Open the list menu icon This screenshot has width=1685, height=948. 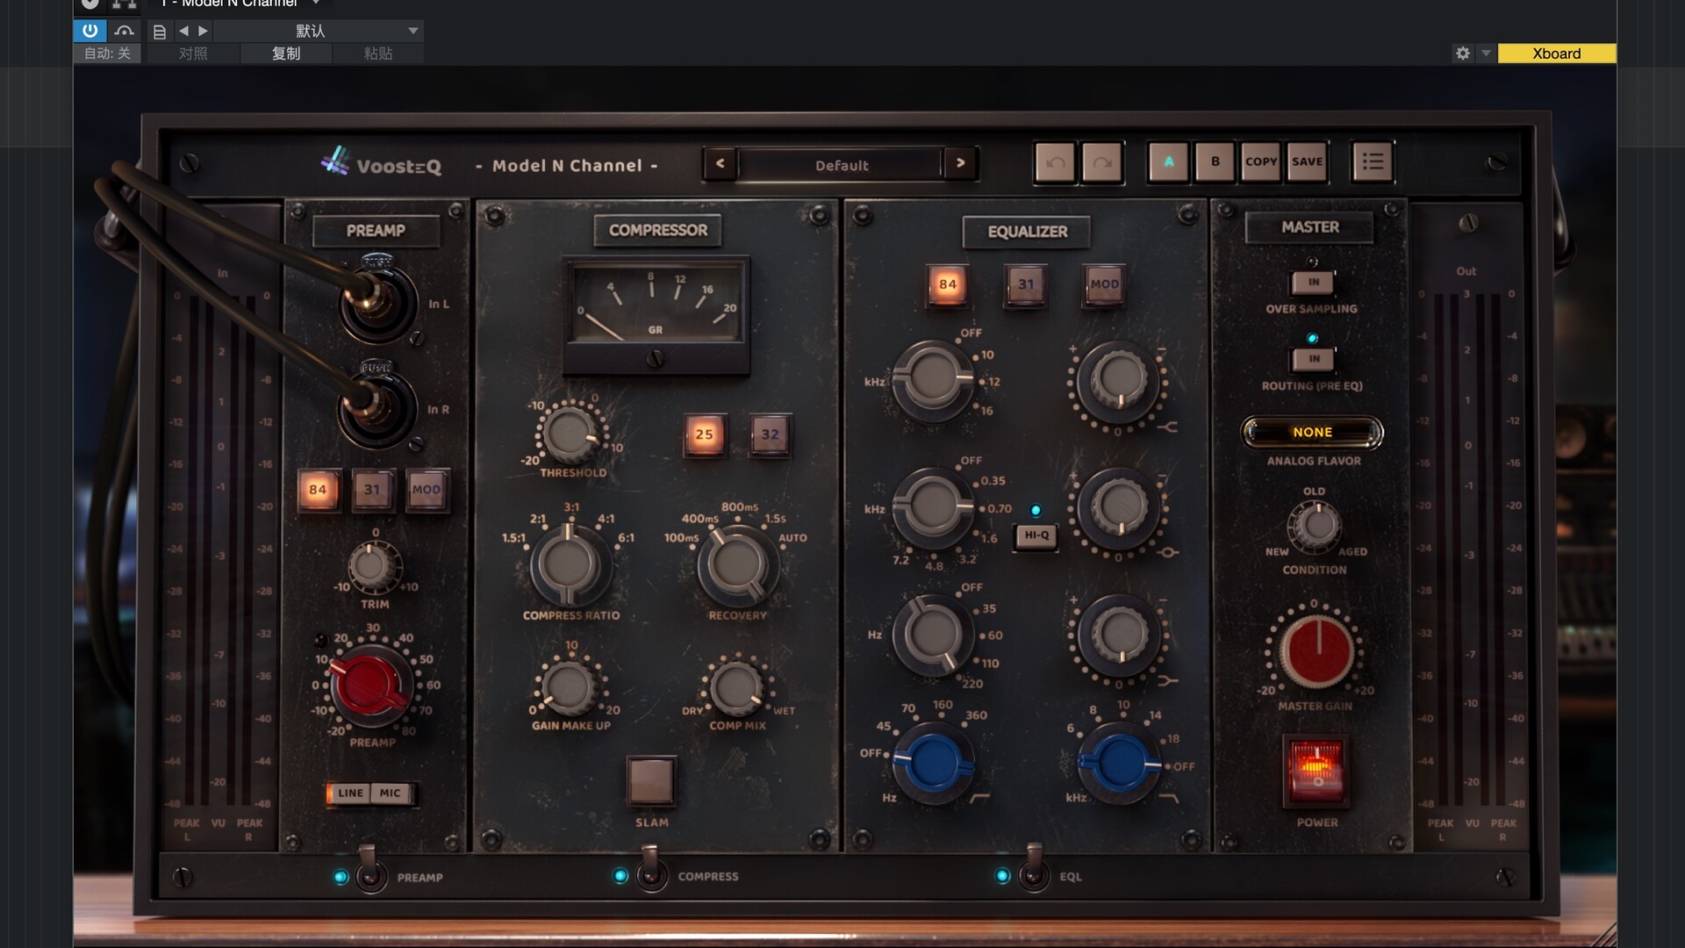click(1373, 162)
